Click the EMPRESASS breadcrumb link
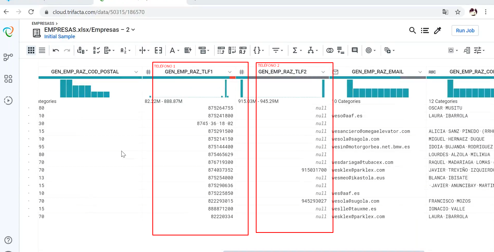The image size is (494, 252). 42,23
